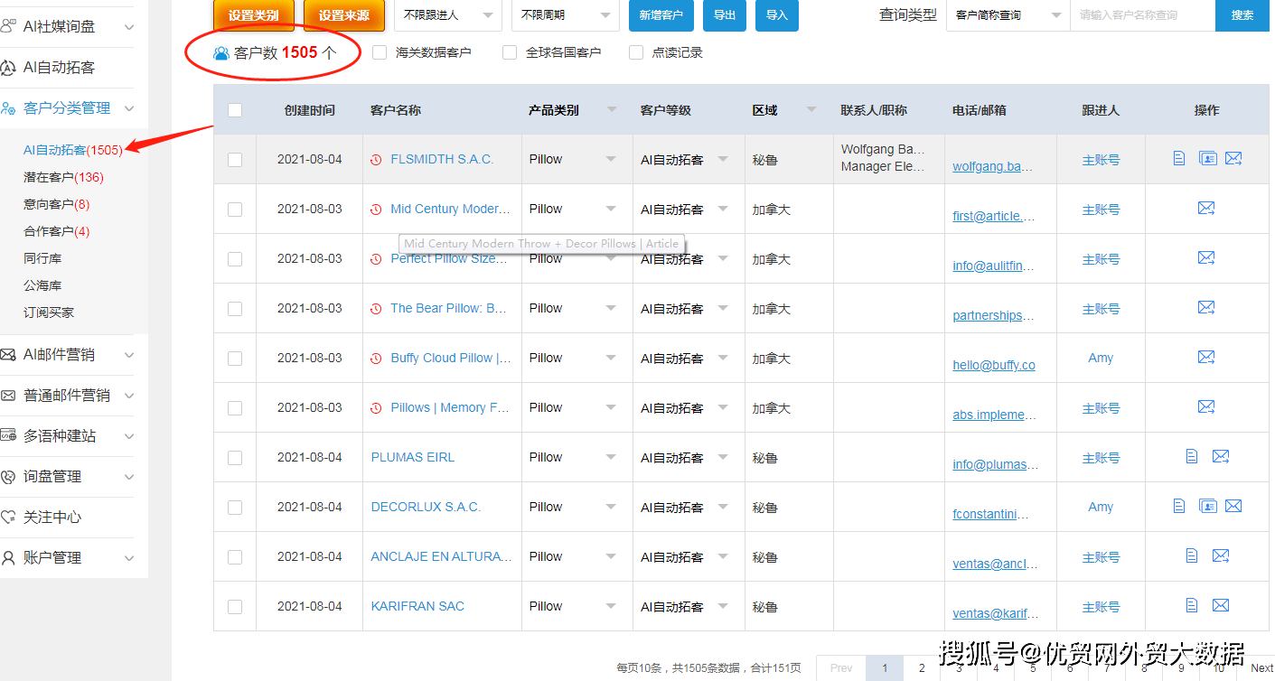Check the 海关数据客户 checkbox

379,51
